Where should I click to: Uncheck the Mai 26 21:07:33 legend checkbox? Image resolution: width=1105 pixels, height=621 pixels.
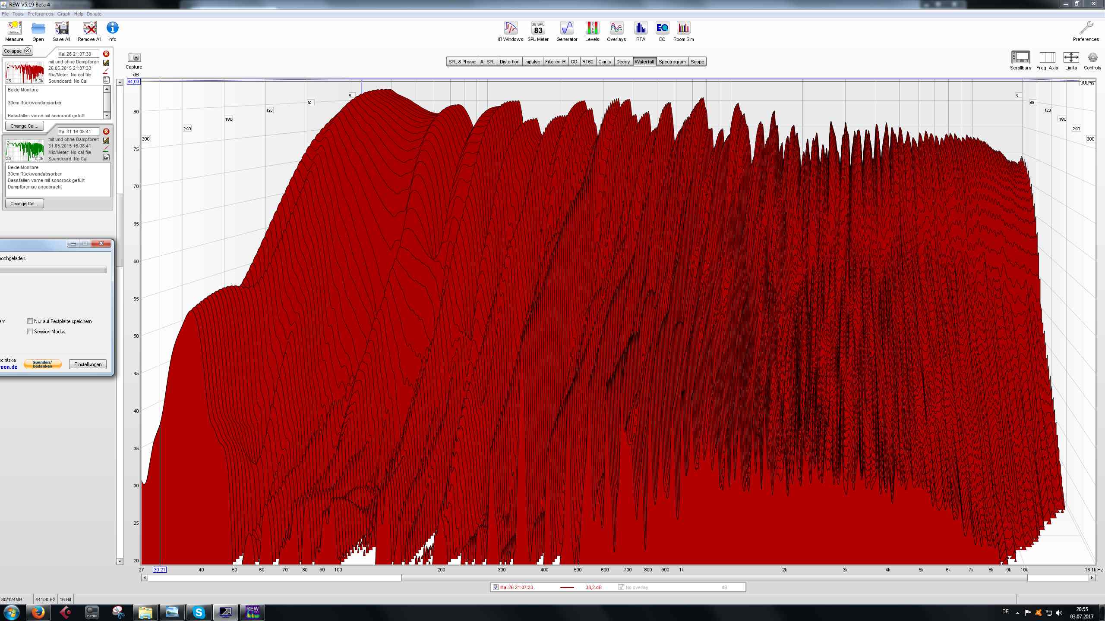tap(496, 587)
